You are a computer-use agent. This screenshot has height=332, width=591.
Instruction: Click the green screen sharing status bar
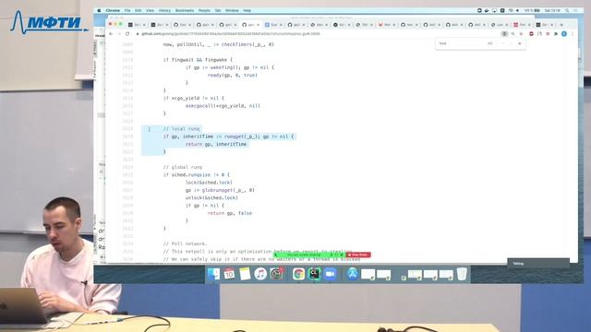click(309, 255)
